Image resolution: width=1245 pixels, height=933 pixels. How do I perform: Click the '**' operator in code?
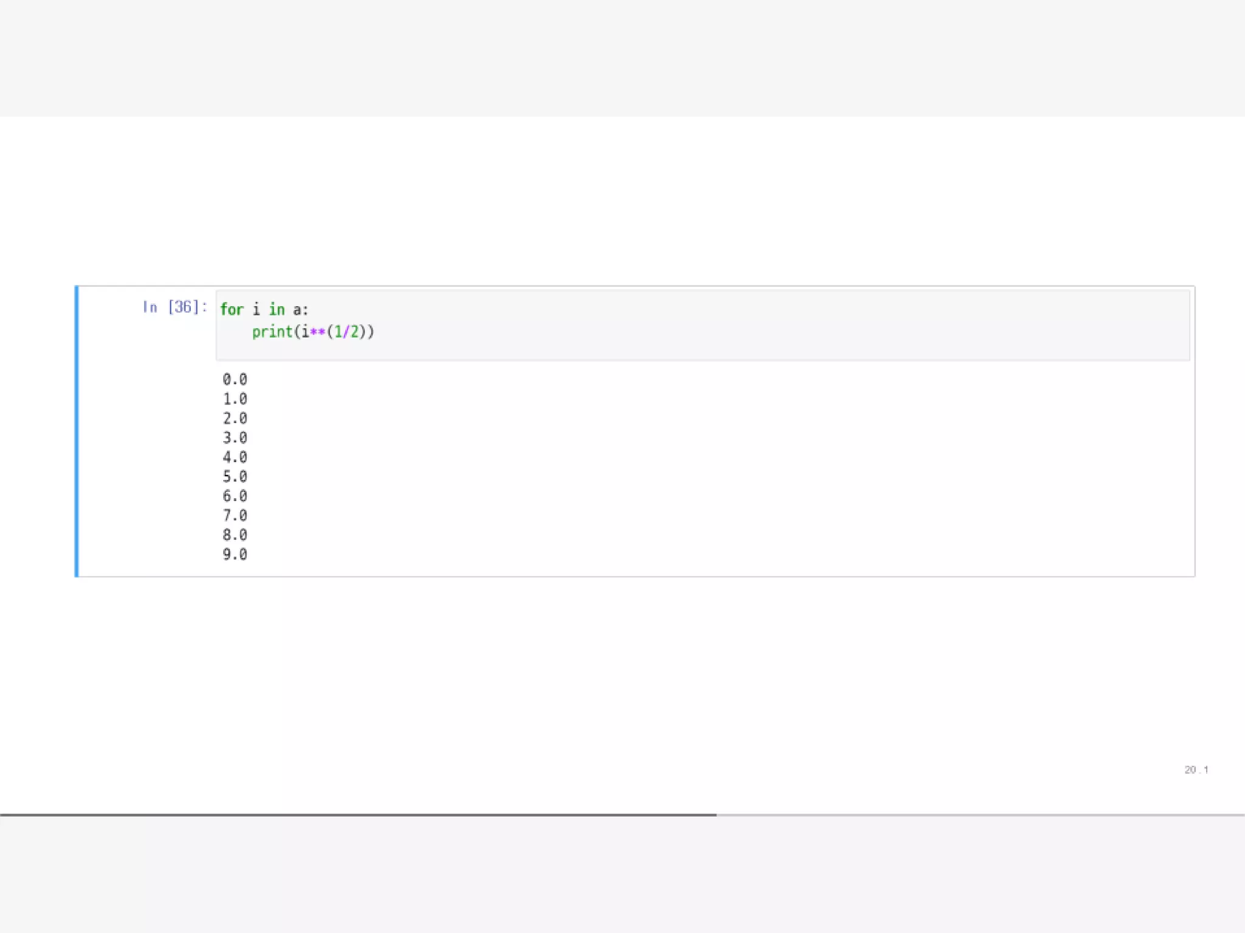[x=317, y=332]
